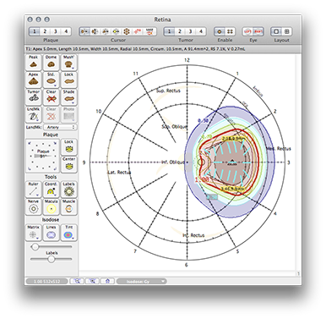Select Tumor number 3
326x319 pixels.
(x=190, y=31)
